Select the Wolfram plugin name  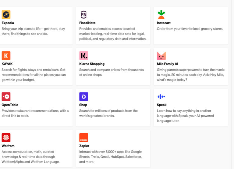8,146
